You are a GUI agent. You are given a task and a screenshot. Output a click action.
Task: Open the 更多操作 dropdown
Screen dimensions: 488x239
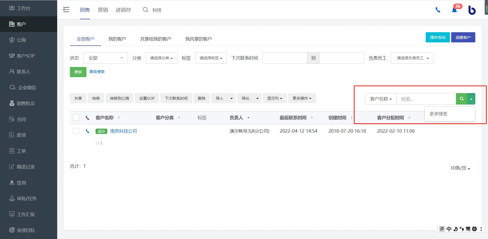point(302,98)
